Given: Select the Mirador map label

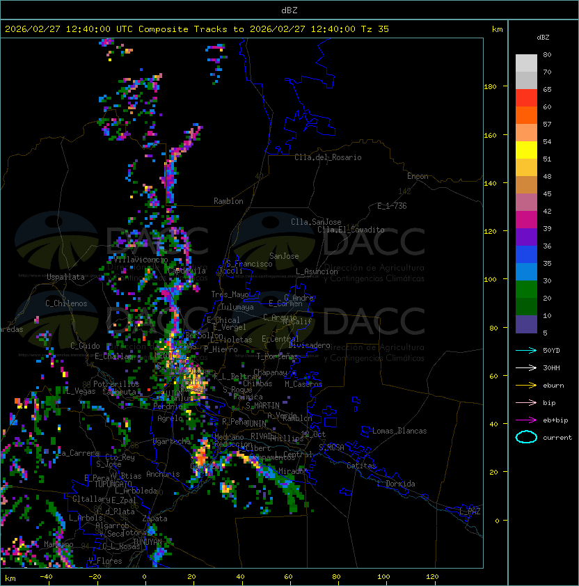Looking at the screenshot, I should [x=294, y=471].
